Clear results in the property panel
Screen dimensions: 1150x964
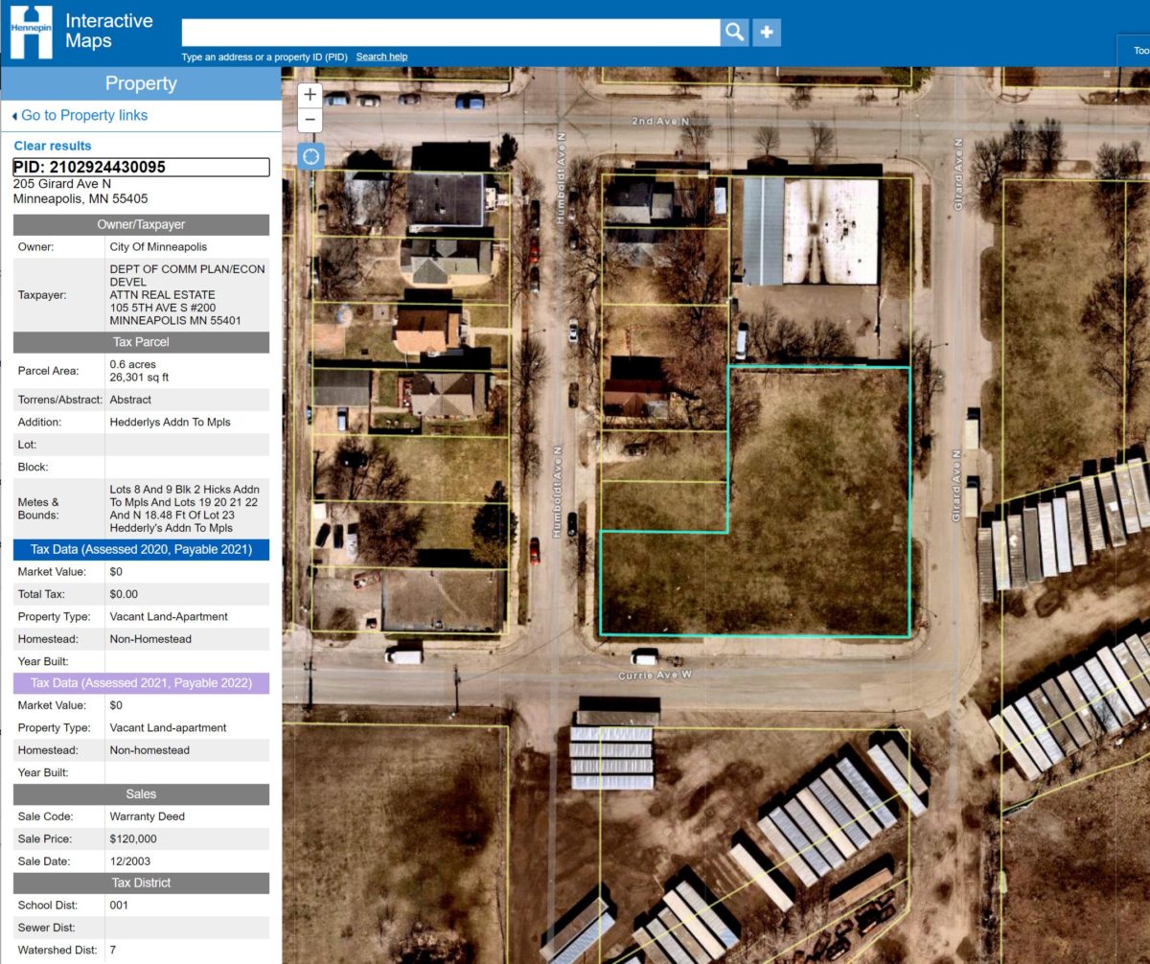tap(53, 146)
